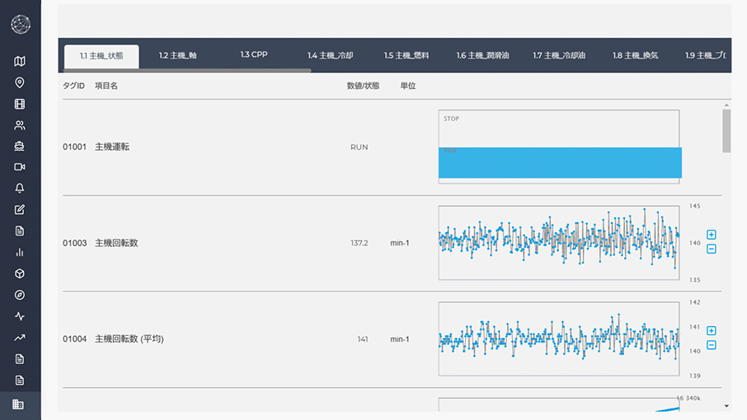Screen dimensions: 747x420
Task: Click the 項目名 column header
Action: point(106,86)
